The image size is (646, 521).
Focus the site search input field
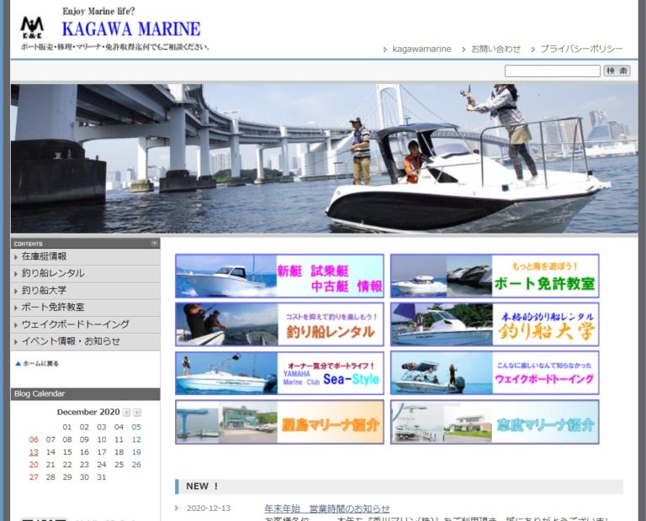(552, 71)
